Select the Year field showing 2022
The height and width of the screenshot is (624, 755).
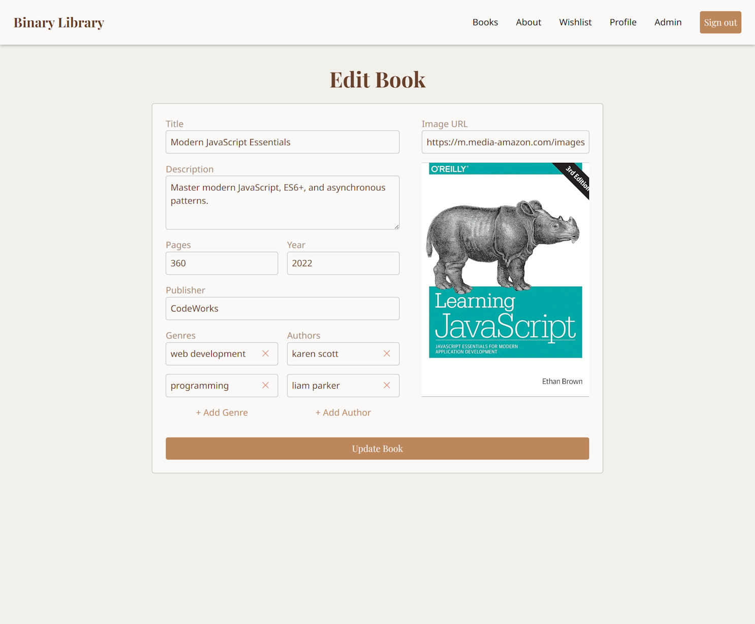pyautogui.click(x=343, y=263)
